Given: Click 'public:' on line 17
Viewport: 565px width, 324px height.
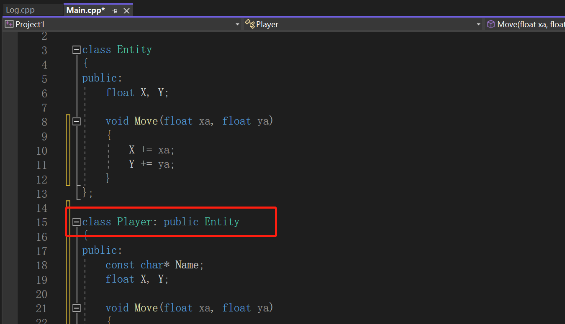Looking at the screenshot, I should 102,250.
